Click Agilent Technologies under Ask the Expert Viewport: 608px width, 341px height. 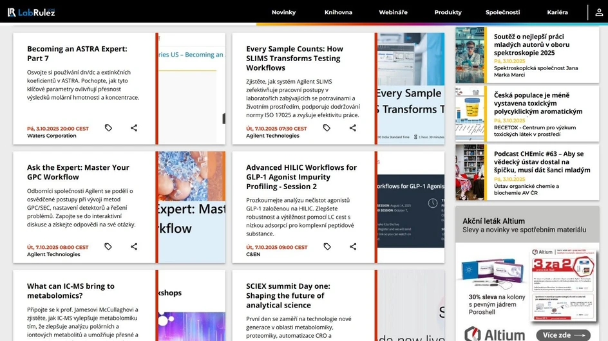[x=53, y=254]
